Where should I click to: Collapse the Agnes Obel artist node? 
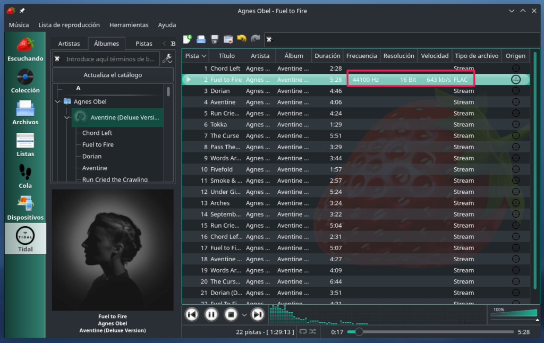(57, 101)
